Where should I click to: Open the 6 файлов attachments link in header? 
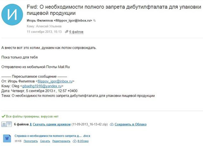(76, 32)
